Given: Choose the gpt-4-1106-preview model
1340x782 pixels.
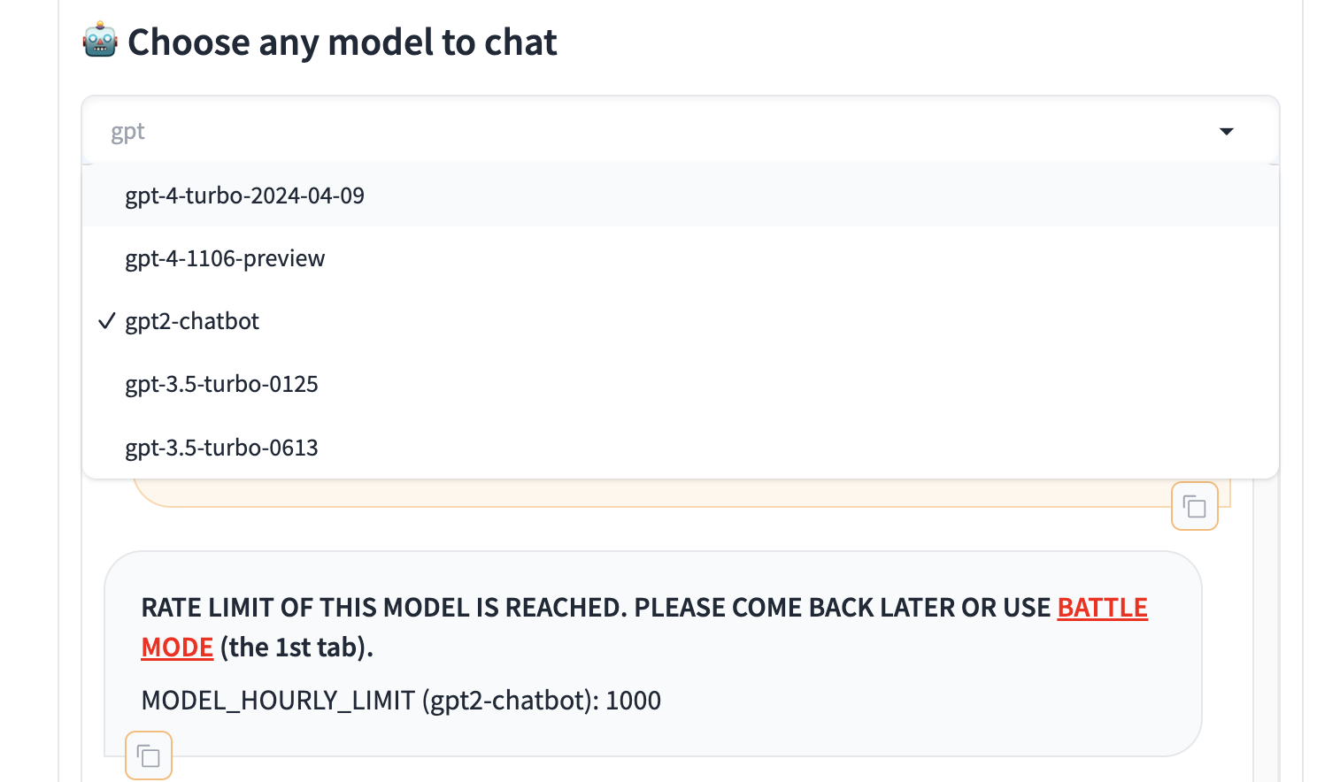Looking at the screenshot, I should (x=680, y=258).
